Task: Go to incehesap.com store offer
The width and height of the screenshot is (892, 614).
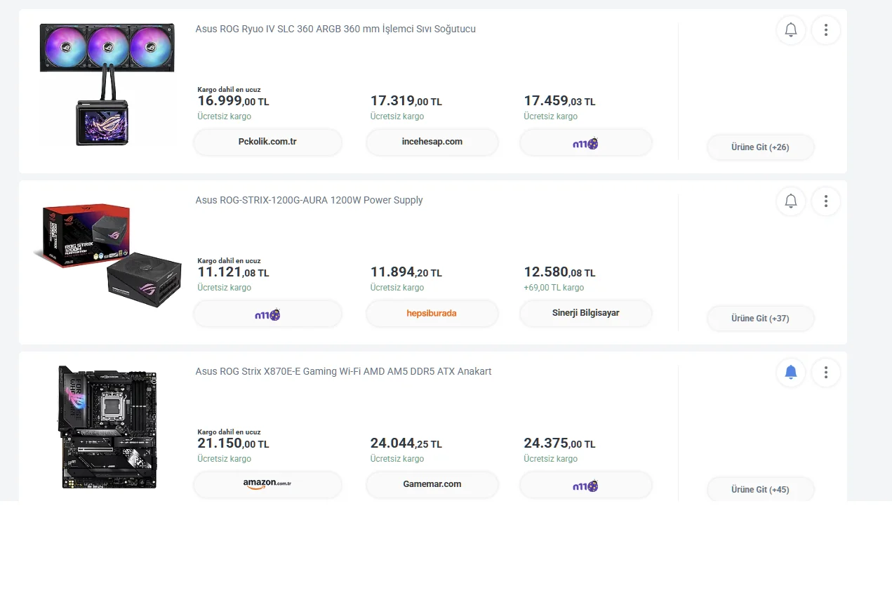Action: [x=432, y=142]
